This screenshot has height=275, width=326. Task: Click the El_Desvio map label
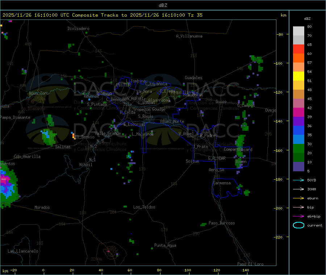(85, 137)
